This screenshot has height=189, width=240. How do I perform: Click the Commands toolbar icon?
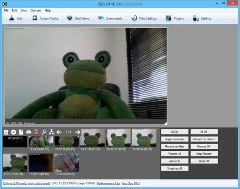point(101,18)
